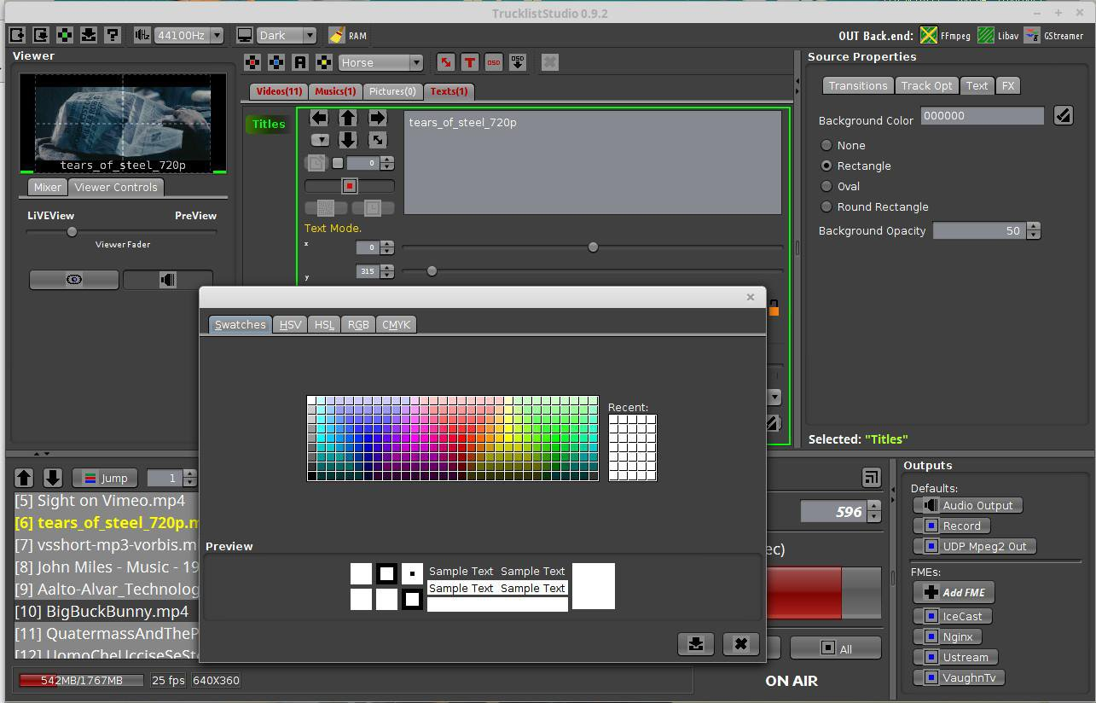The height and width of the screenshot is (703, 1096).
Task: Select the None background shape option
Action: (x=843, y=145)
